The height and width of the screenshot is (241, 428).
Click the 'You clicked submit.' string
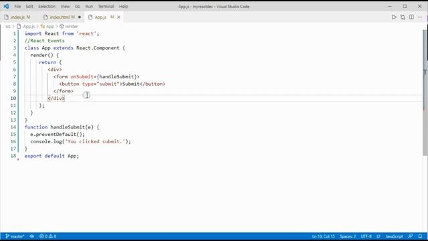coord(95,141)
